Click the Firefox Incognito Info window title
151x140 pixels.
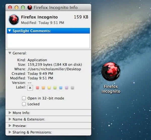click(x=56, y=8)
